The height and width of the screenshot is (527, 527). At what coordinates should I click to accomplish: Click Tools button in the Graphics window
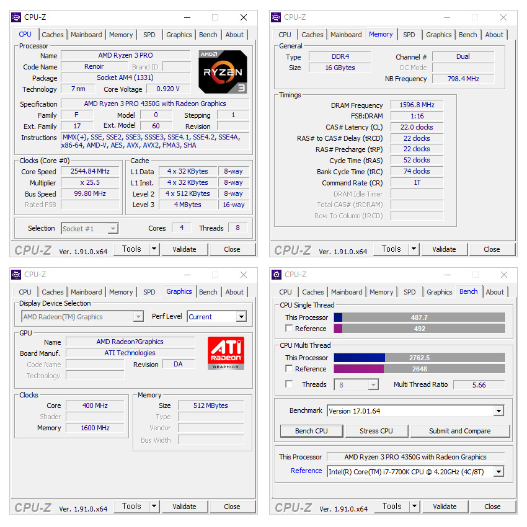pos(131,506)
